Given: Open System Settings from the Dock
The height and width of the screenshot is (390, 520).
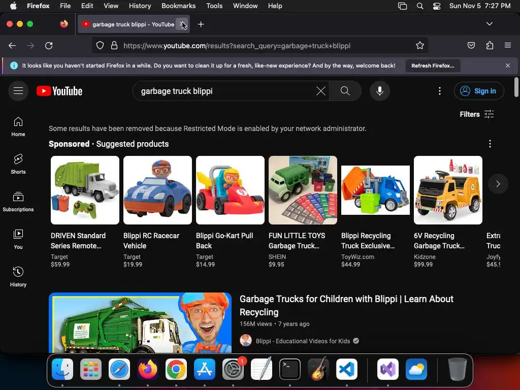Looking at the screenshot, I should tap(233, 369).
